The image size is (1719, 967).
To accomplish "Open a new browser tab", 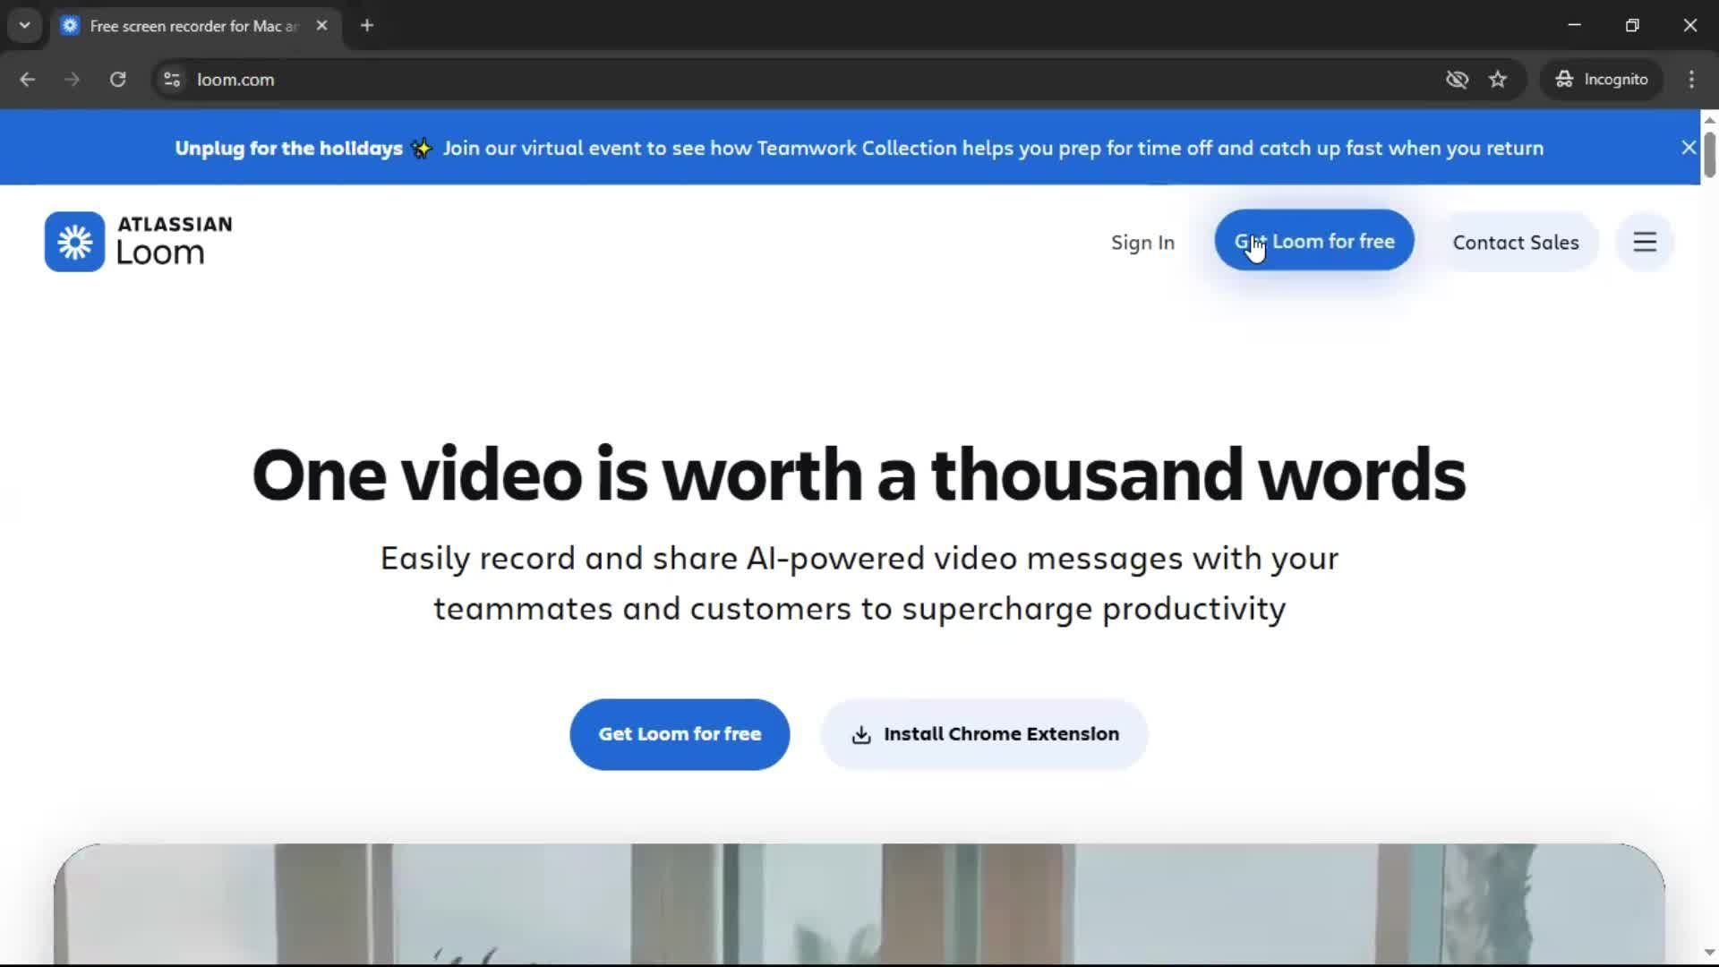I will pos(366,25).
